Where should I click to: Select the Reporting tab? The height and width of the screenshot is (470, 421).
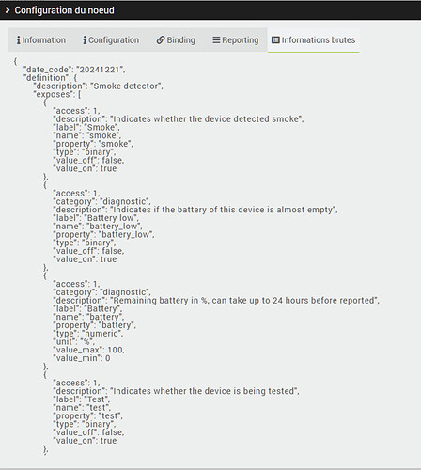236,40
